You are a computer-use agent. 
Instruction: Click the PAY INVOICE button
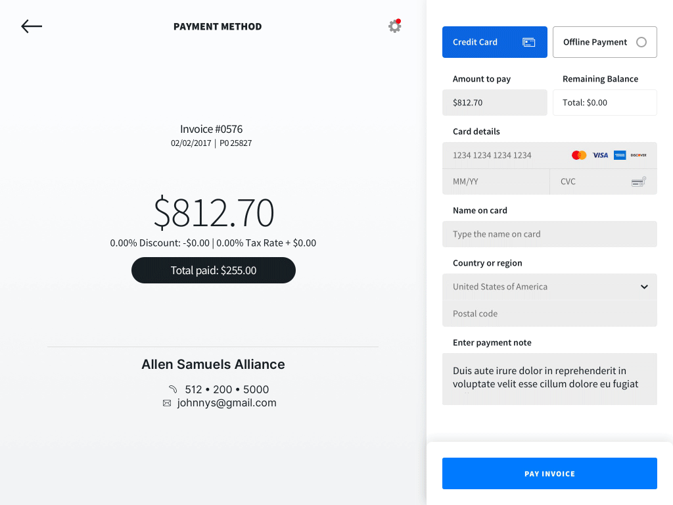[x=549, y=473]
